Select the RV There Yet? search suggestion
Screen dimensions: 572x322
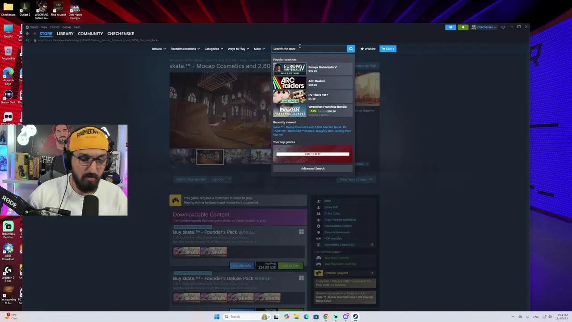click(312, 97)
